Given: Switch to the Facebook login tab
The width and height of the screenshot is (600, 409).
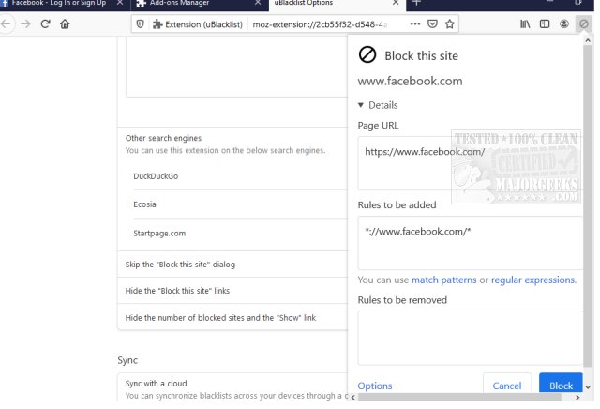Looking at the screenshot, I should click(56, 4).
